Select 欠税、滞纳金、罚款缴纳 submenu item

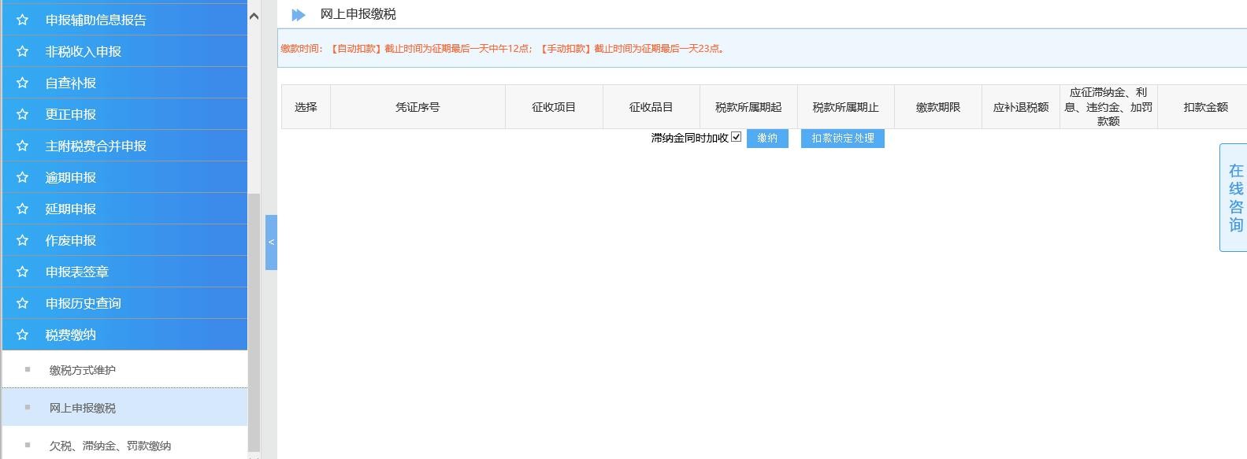pos(110,446)
